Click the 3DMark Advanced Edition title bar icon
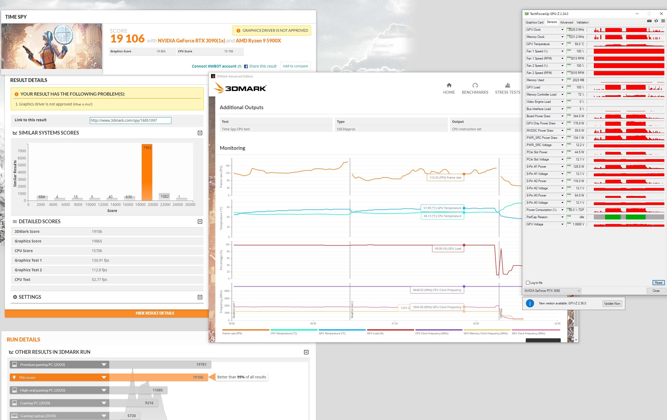 tap(213, 76)
